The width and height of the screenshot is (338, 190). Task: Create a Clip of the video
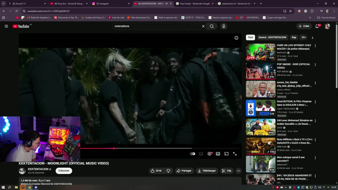pos(227,171)
